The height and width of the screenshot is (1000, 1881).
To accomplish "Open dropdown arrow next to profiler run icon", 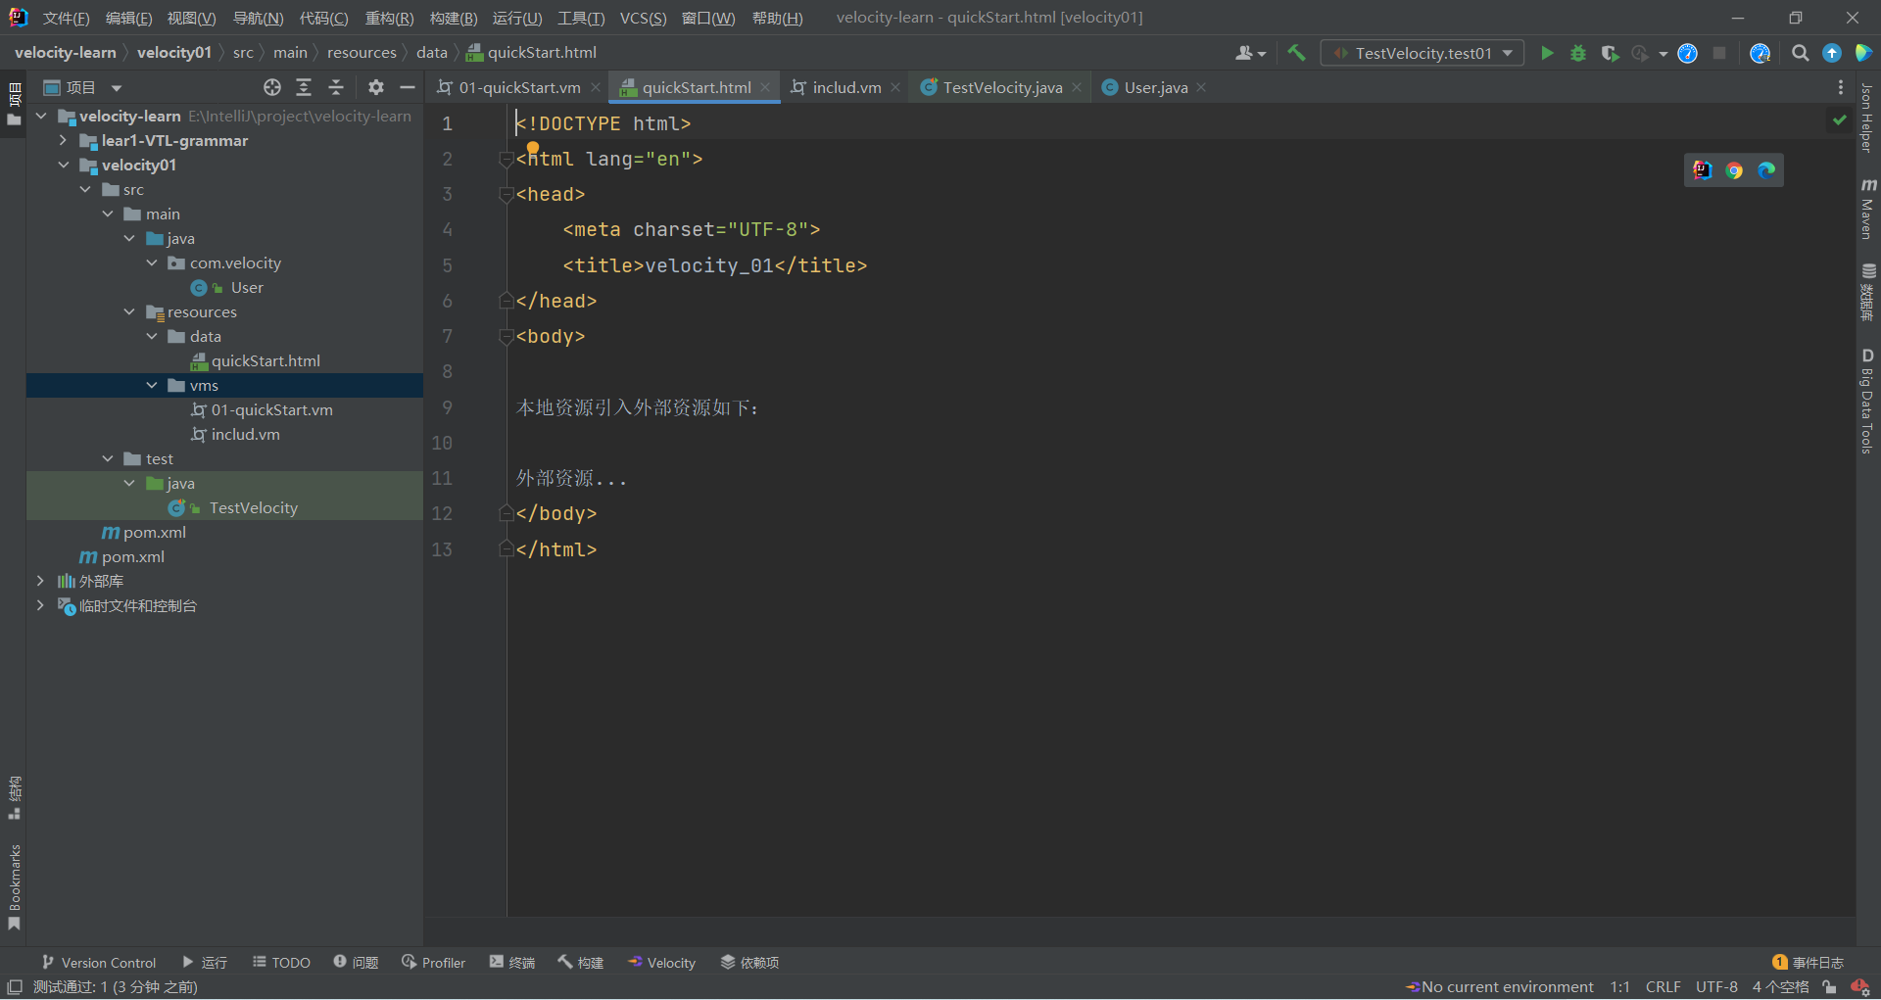I will 1664,54.
